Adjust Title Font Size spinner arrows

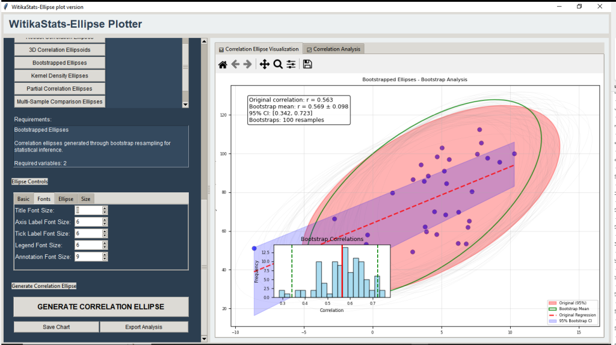105,210
